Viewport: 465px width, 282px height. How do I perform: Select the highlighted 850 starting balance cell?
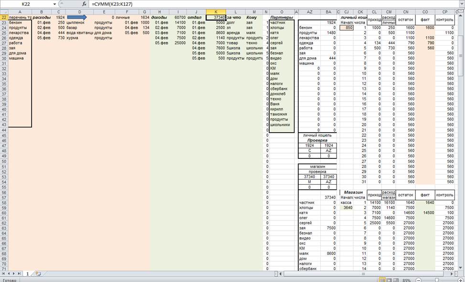tap(347, 28)
